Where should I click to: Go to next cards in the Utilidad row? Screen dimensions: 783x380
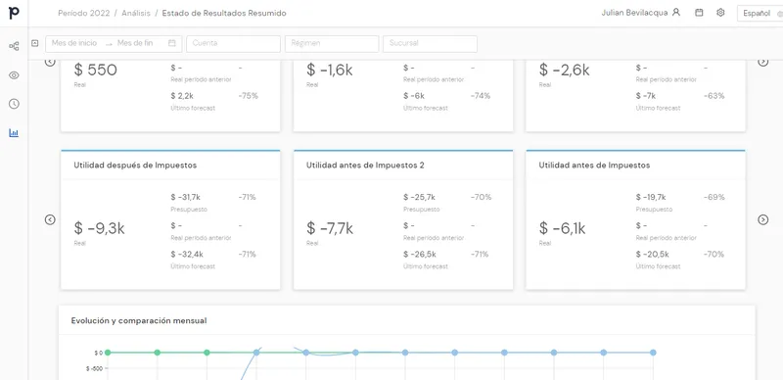763,219
